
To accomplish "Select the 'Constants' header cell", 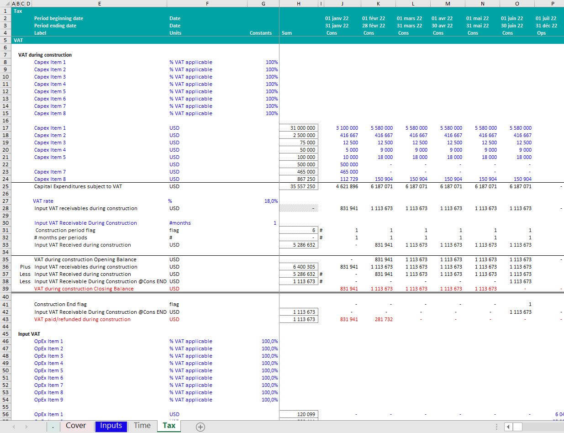I will point(261,33).
